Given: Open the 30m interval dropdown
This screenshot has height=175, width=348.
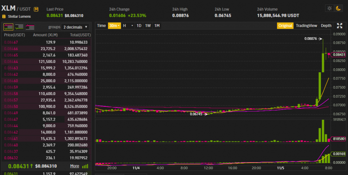Looking at the screenshot, I should pyautogui.click(x=114, y=26).
